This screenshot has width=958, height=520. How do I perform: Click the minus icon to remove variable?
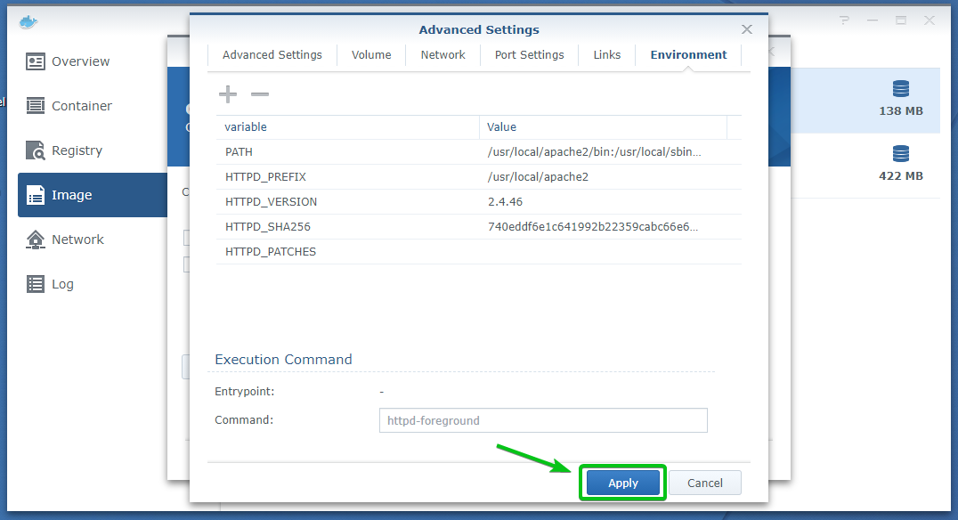tap(259, 94)
